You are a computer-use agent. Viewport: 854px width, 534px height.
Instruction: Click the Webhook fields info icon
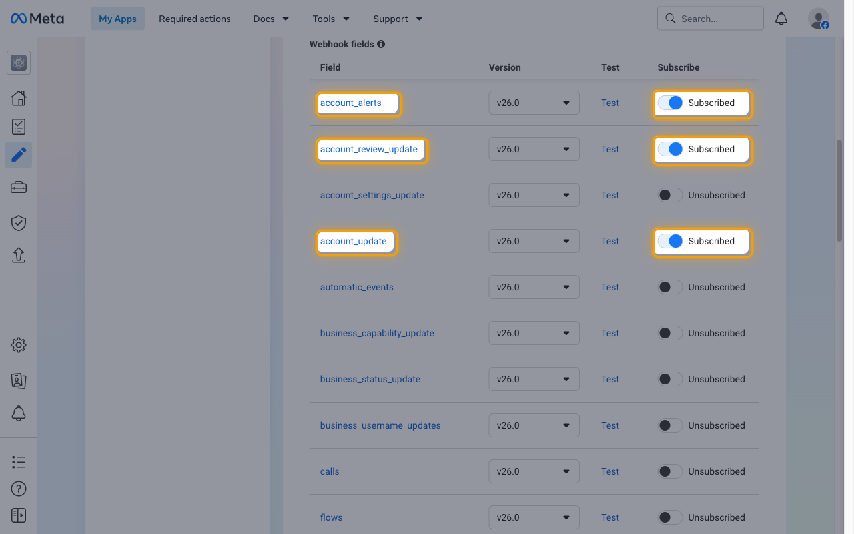[381, 44]
